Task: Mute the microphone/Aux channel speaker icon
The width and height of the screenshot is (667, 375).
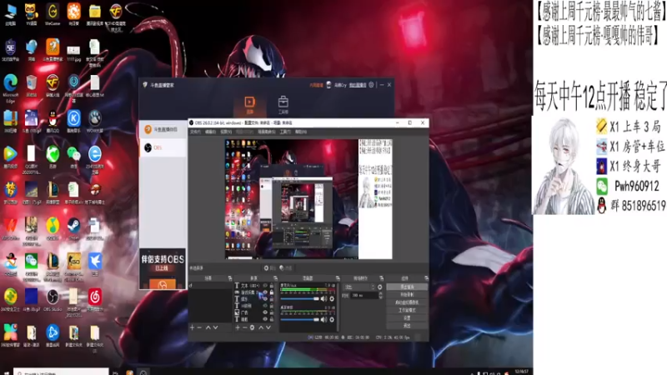Action: [323, 299]
